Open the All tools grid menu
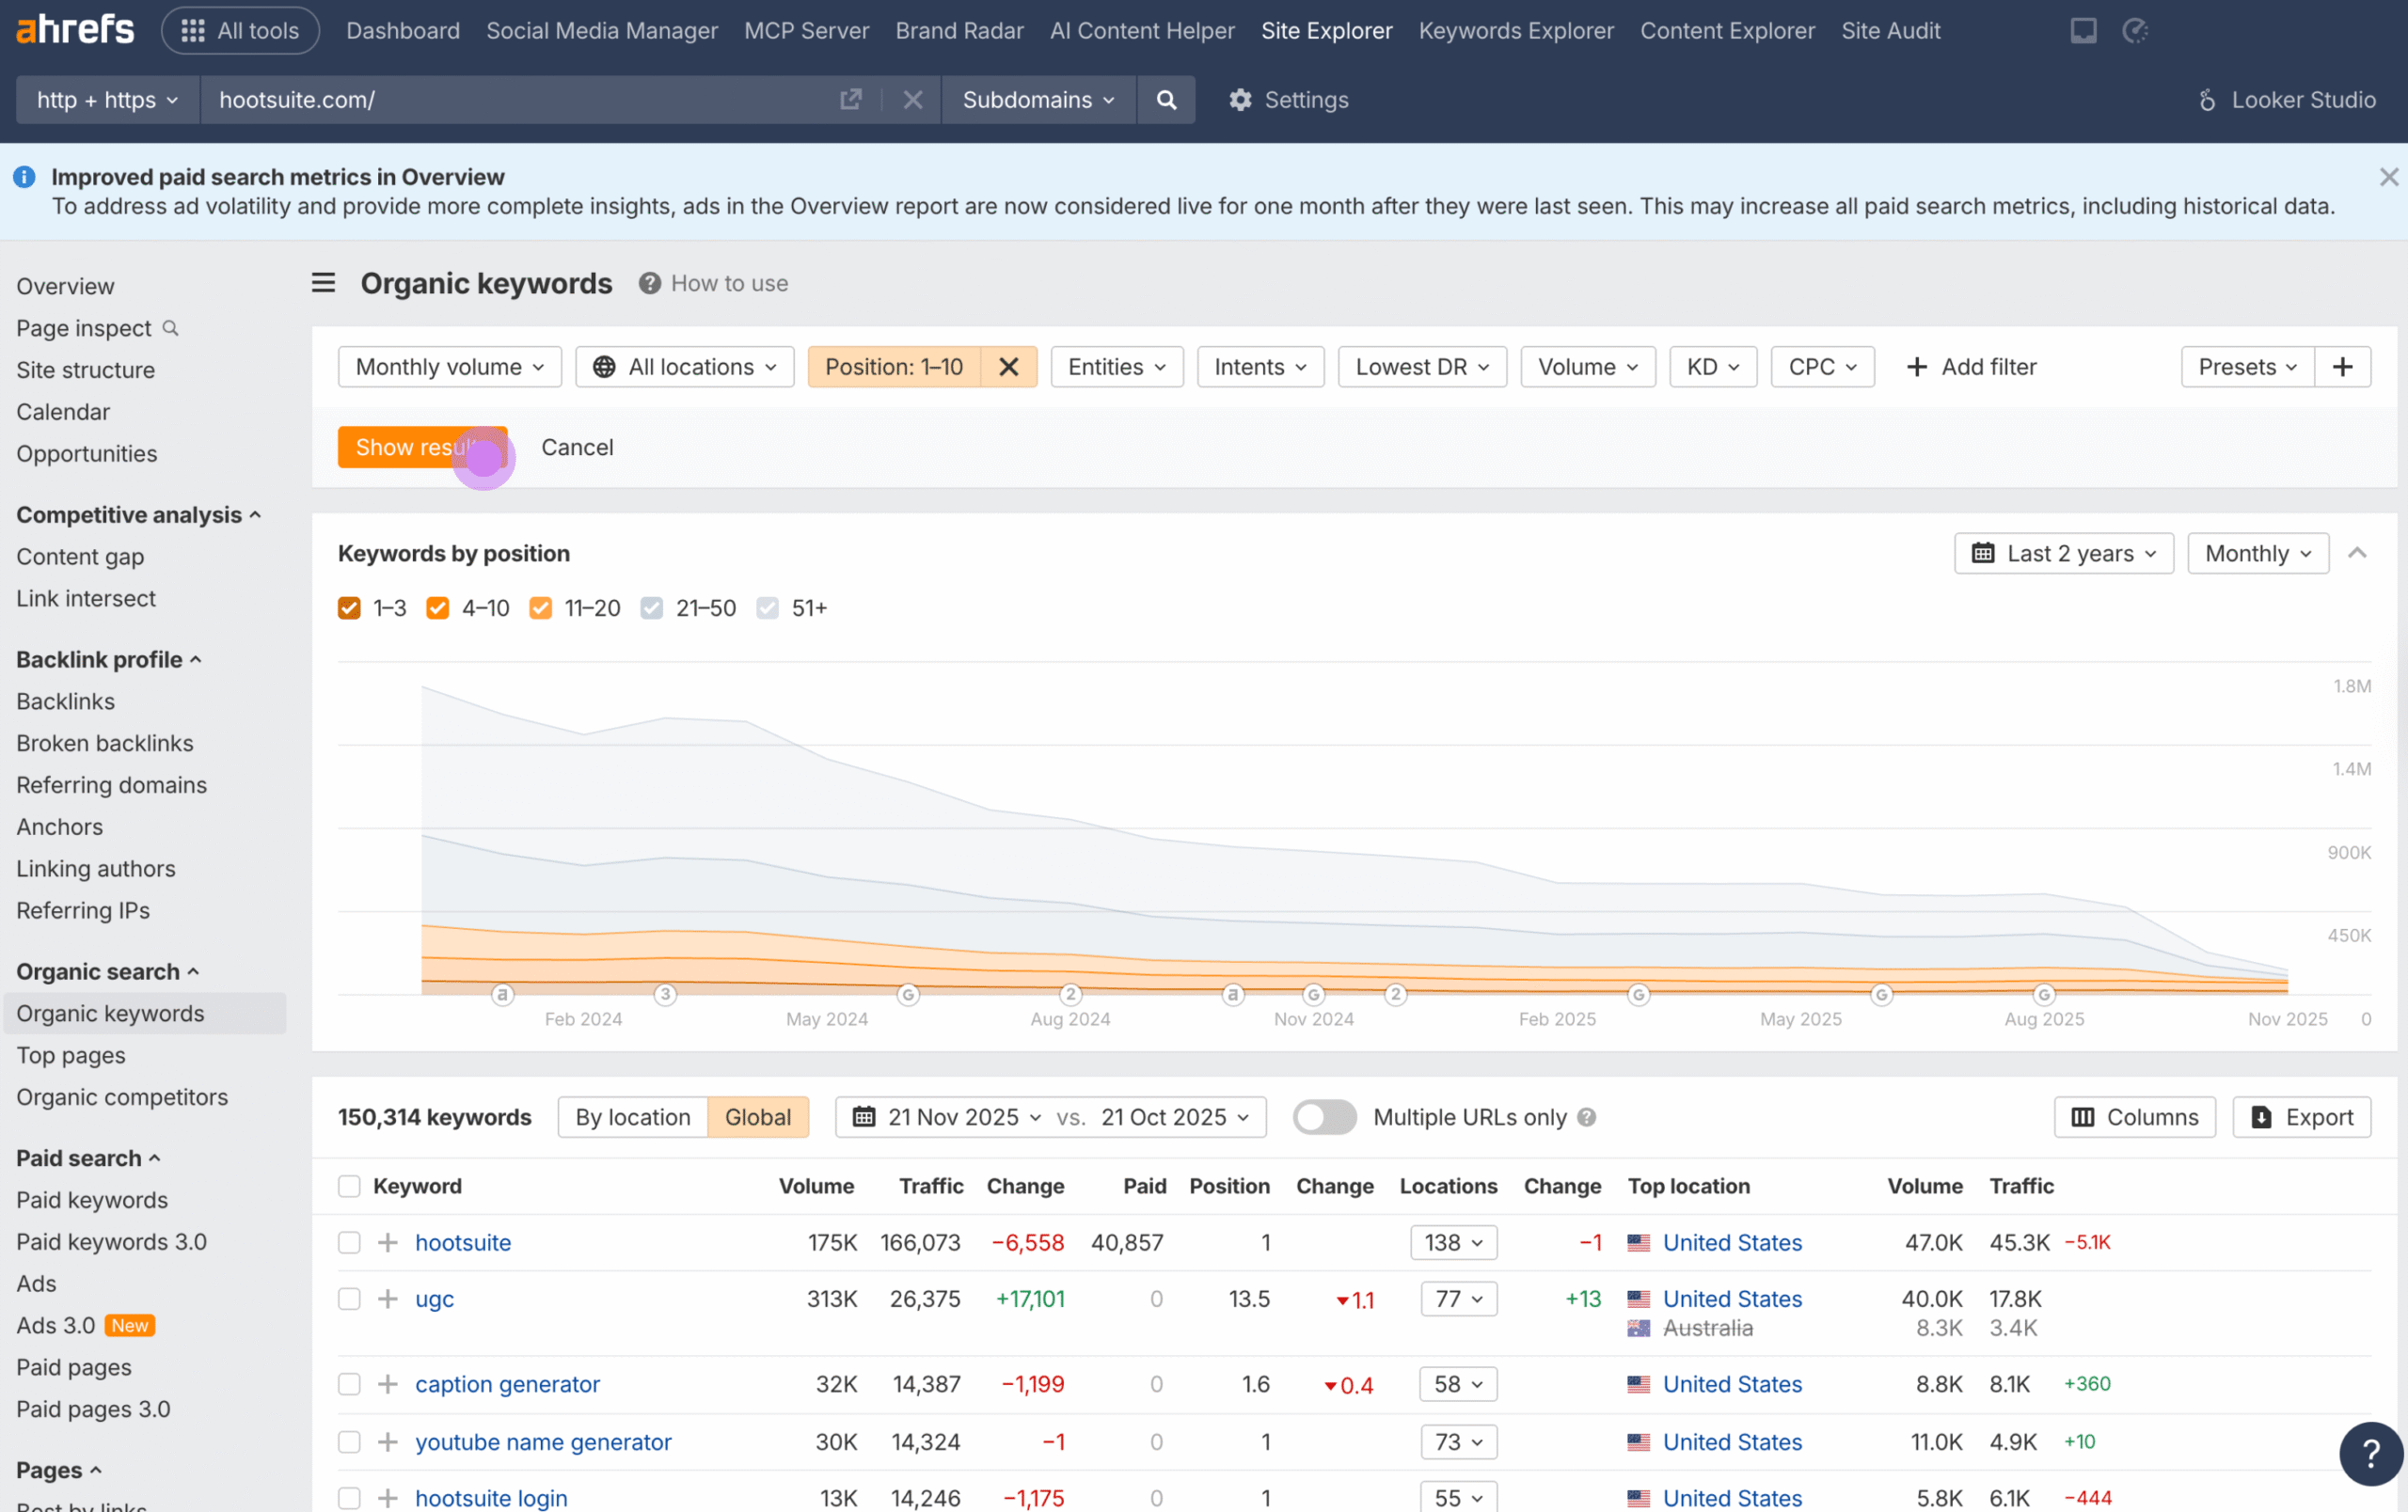 click(240, 30)
